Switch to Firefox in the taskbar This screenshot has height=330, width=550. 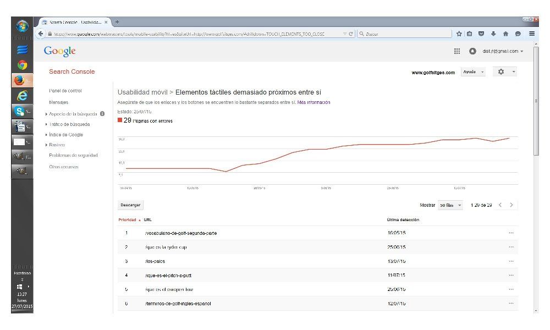[x=22, y=80]
